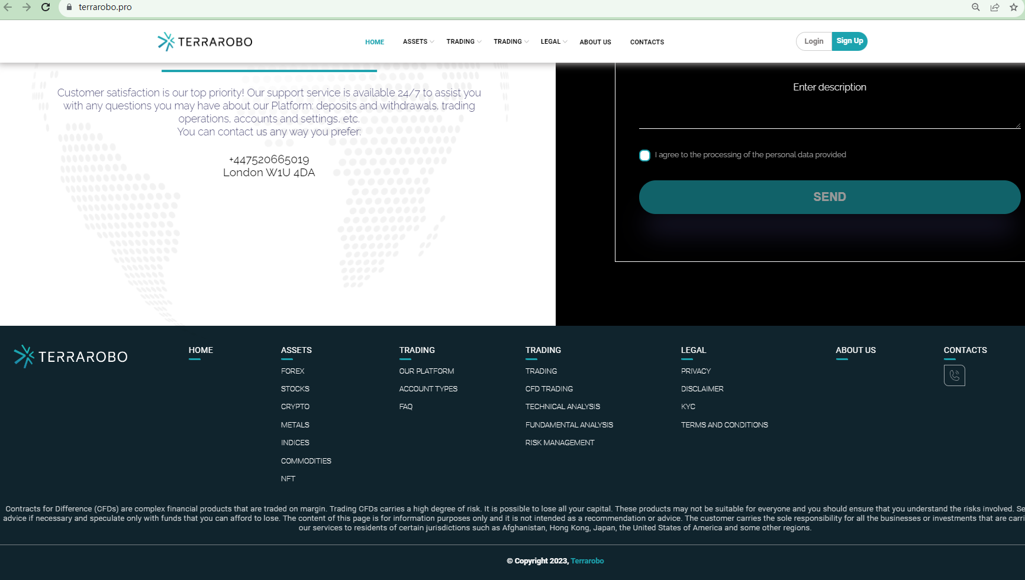Click the share page icon in address bar

(995, 7)
